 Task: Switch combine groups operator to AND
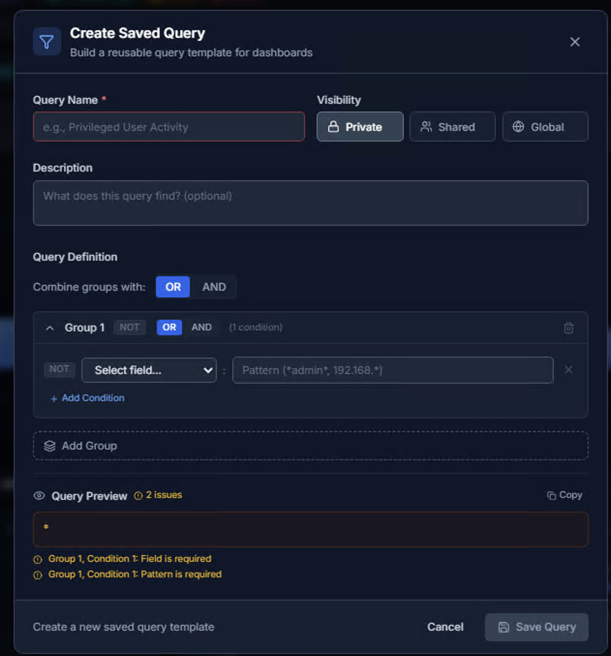coord(214,287)
